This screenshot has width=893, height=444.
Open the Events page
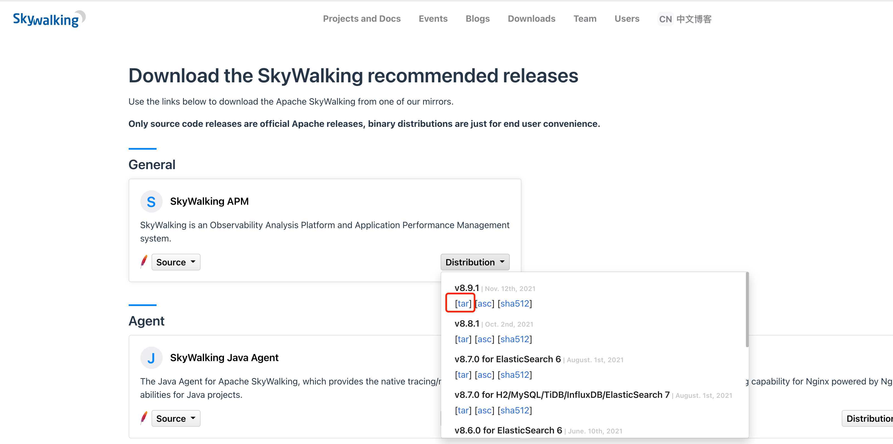pyautogui.click(x=433, y=19)
